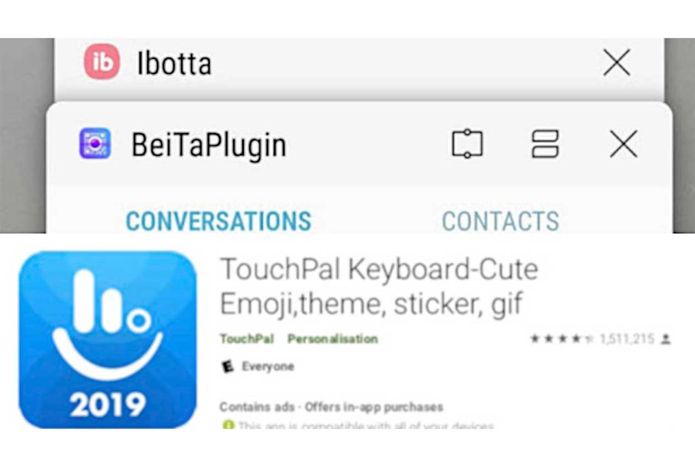
Task: Click the Everyone rating label
Action: (268, 367)
